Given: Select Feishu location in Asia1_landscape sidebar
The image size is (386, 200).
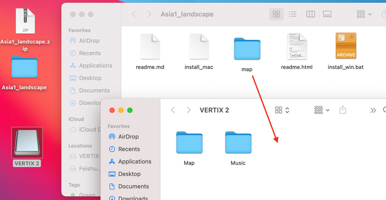Looking at the screenshot, I should click(85, 169).
